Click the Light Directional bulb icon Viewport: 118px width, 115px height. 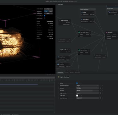coord(59,77)
